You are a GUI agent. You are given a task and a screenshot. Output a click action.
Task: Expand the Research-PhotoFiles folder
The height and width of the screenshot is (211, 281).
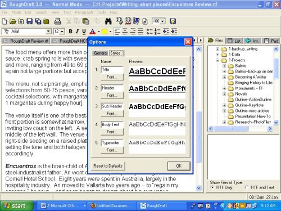[x=224, y=122]
